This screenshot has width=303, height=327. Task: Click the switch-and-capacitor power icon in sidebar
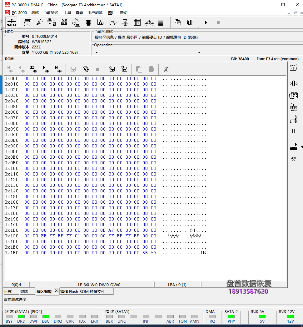point(294,120)
